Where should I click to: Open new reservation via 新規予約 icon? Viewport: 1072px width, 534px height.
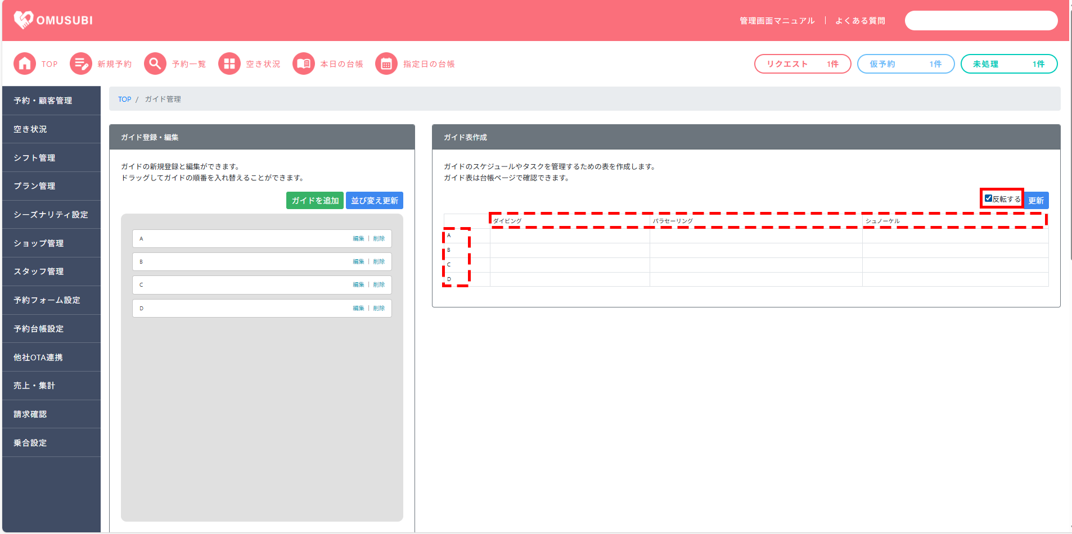[x=81, y=64]
